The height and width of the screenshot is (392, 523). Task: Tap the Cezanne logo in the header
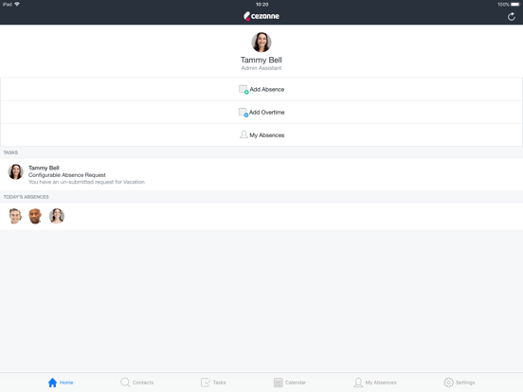click(x=261, y=16)
